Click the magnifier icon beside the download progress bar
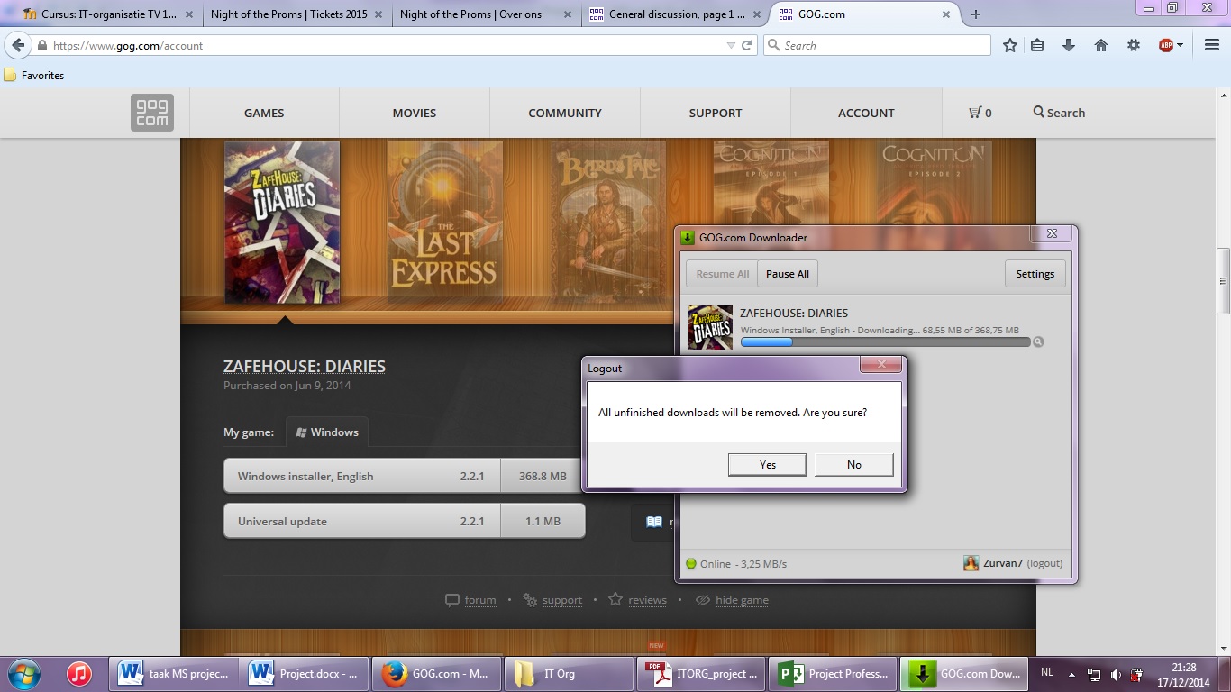This screenshot has width=1231, height=692. 1038,342
